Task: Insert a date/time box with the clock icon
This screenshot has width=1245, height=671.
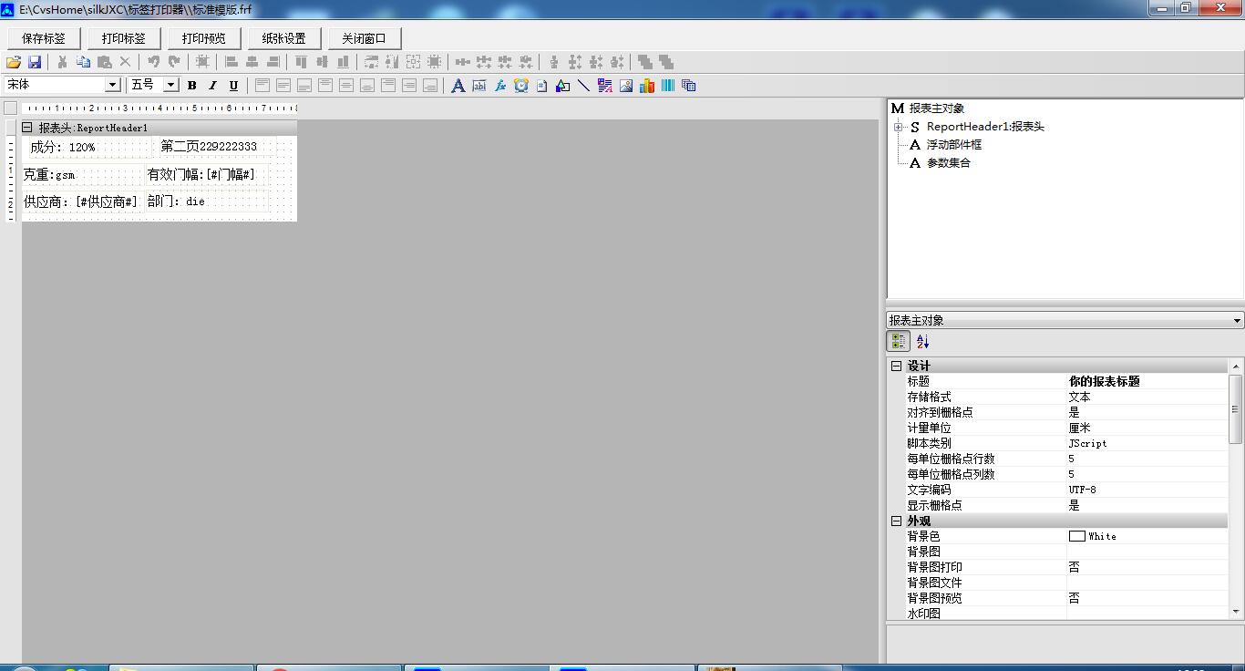Action: pyautogui.click(x=520, y=86)
